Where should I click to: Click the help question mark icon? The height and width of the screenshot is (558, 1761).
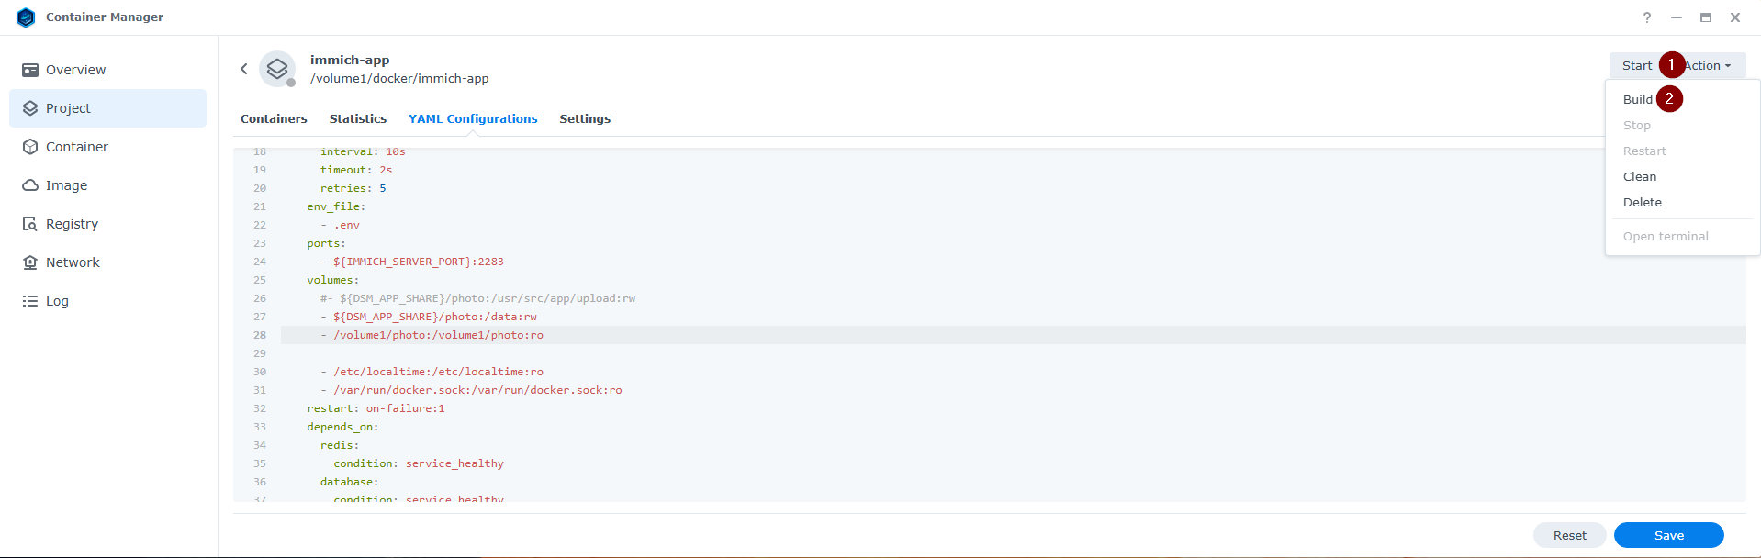[x=1647, y=17]
